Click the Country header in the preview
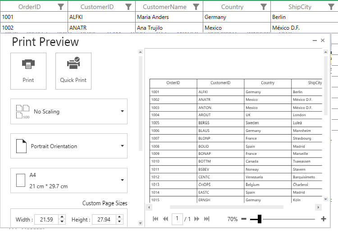Image resolution: width=338 pixels, height=235 pixels. pos(268,83)
